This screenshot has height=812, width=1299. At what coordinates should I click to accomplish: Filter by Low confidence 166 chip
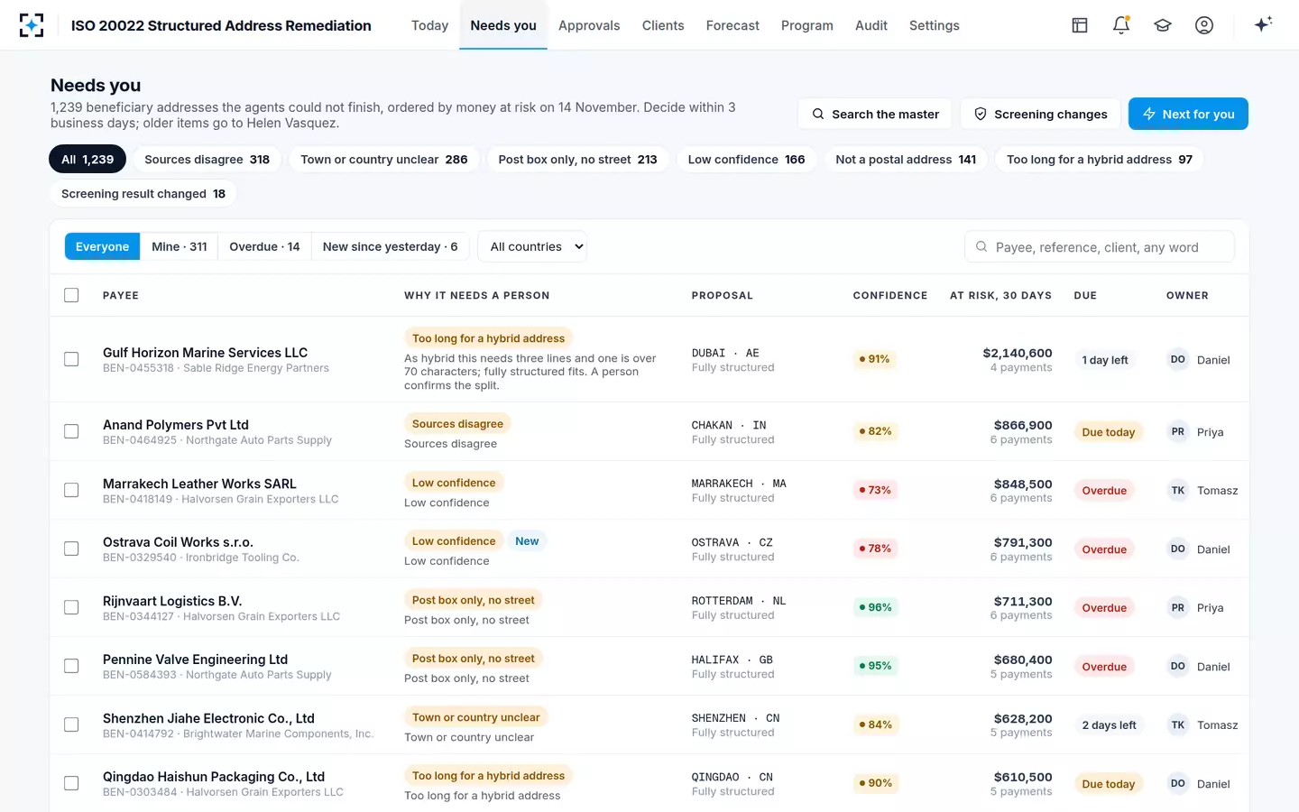click(x=746, y=160)
